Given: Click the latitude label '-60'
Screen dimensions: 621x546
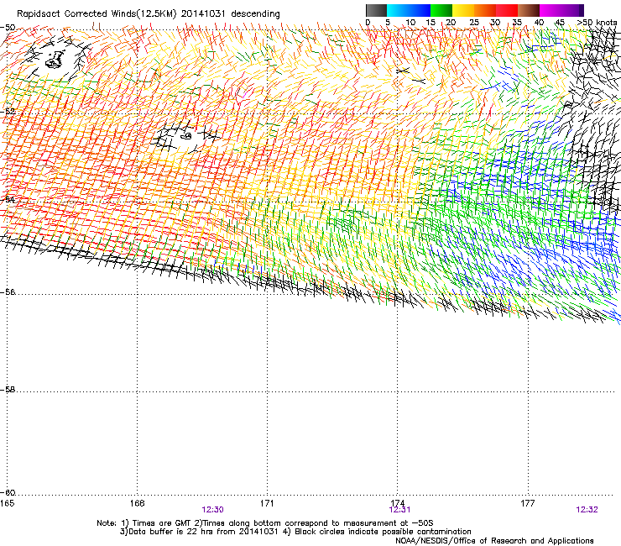Looking at the screenshot, I should click(8, 492).
